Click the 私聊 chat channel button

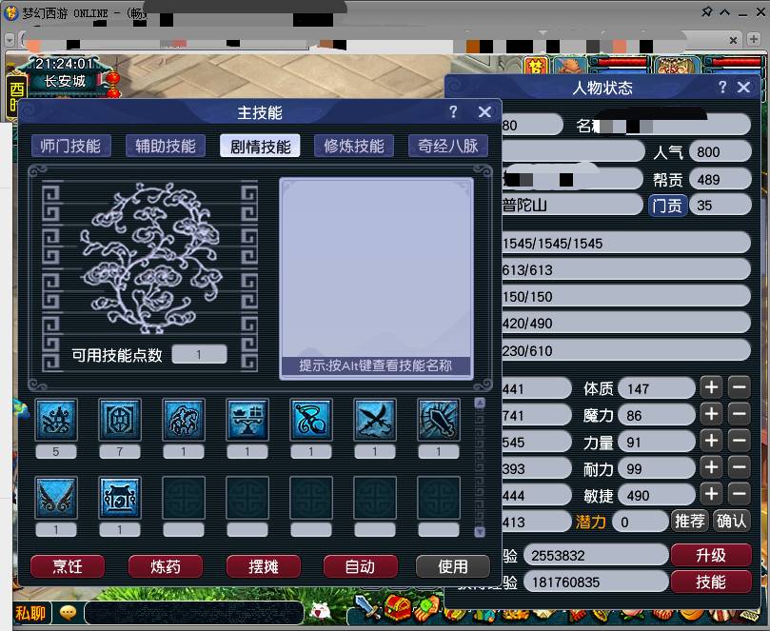pyautogui.click(x=30, y=613)
